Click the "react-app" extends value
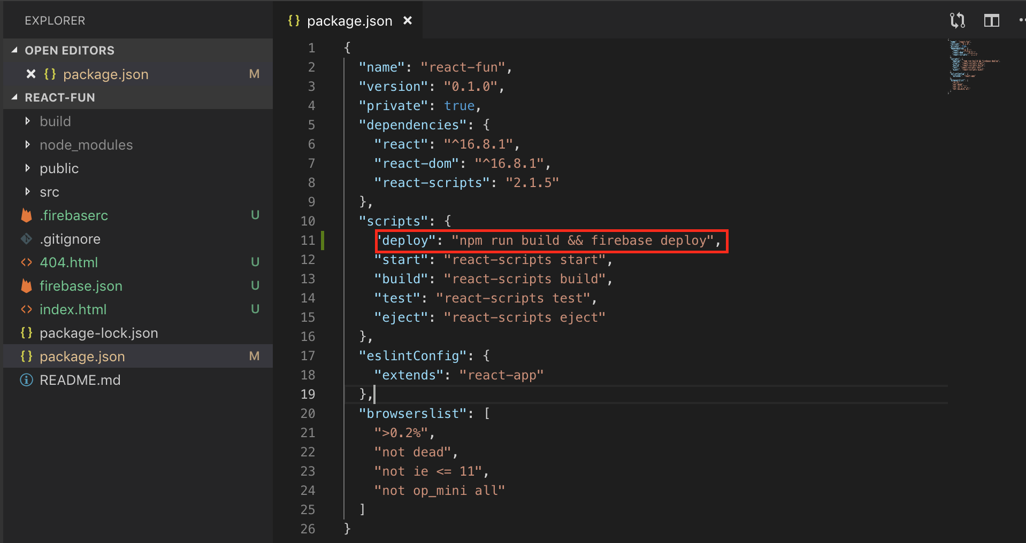Image resolution: width=1026 pixels, height=543 pixels. [501, 375]
